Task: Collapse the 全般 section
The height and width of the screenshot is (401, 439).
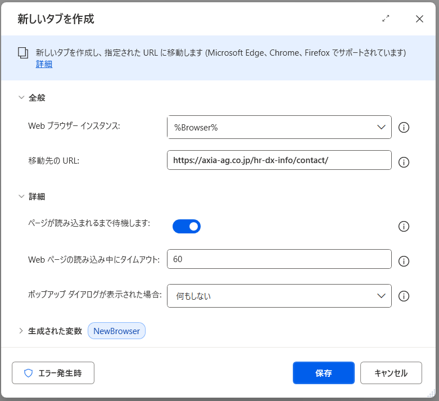Action: click(22, 97)
